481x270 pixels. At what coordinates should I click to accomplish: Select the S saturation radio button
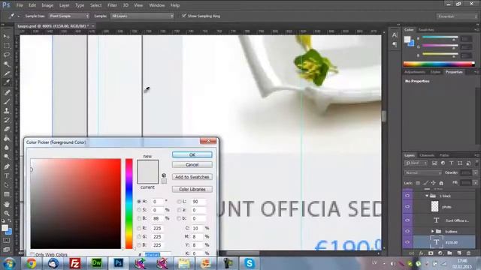(x=139, y=210)
